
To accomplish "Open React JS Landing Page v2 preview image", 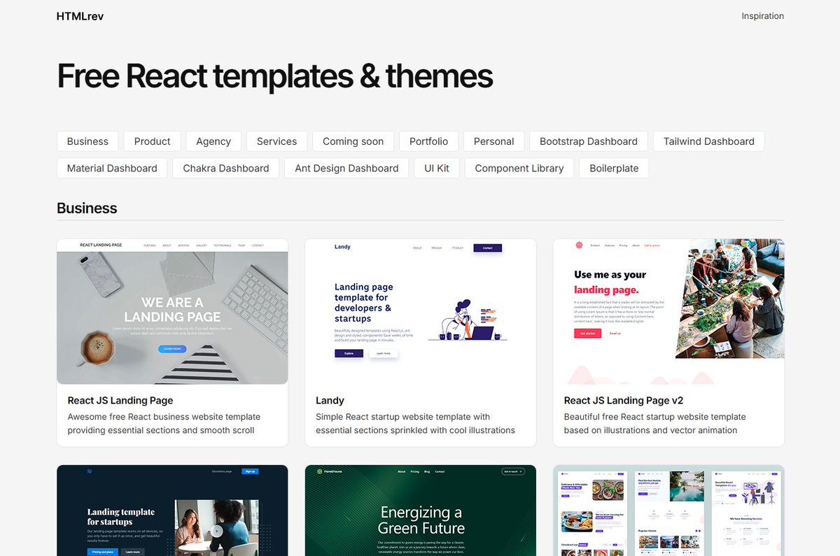I will 668,312.
